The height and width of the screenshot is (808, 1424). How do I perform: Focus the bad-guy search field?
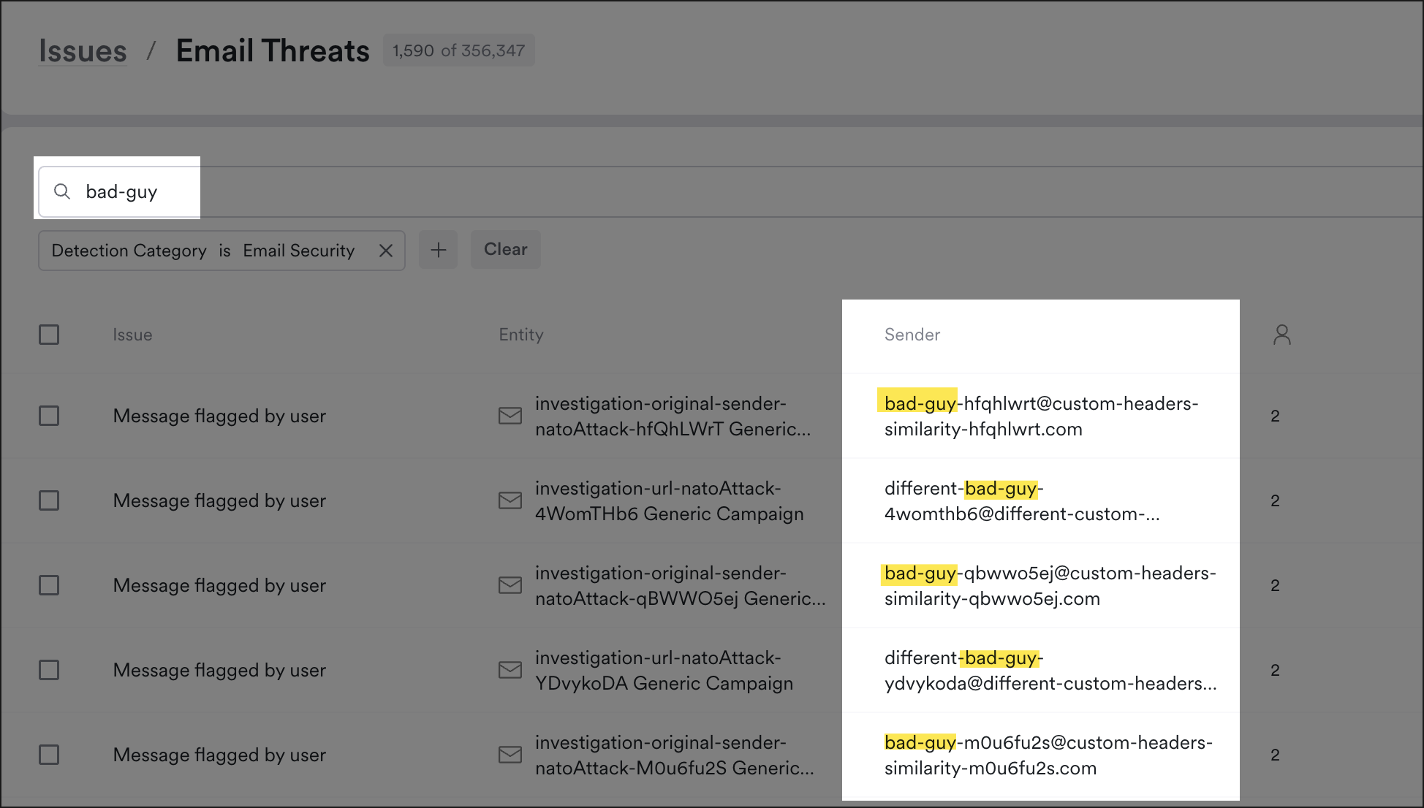point(731,191)
